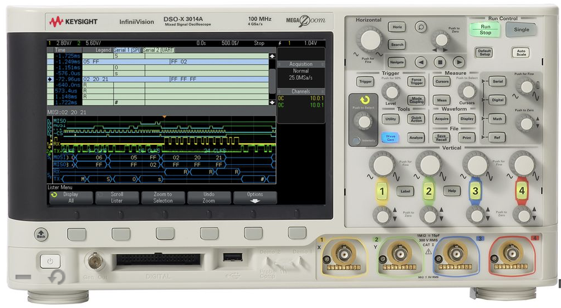Push the Help key
The image size is (561, 308).
452,191
